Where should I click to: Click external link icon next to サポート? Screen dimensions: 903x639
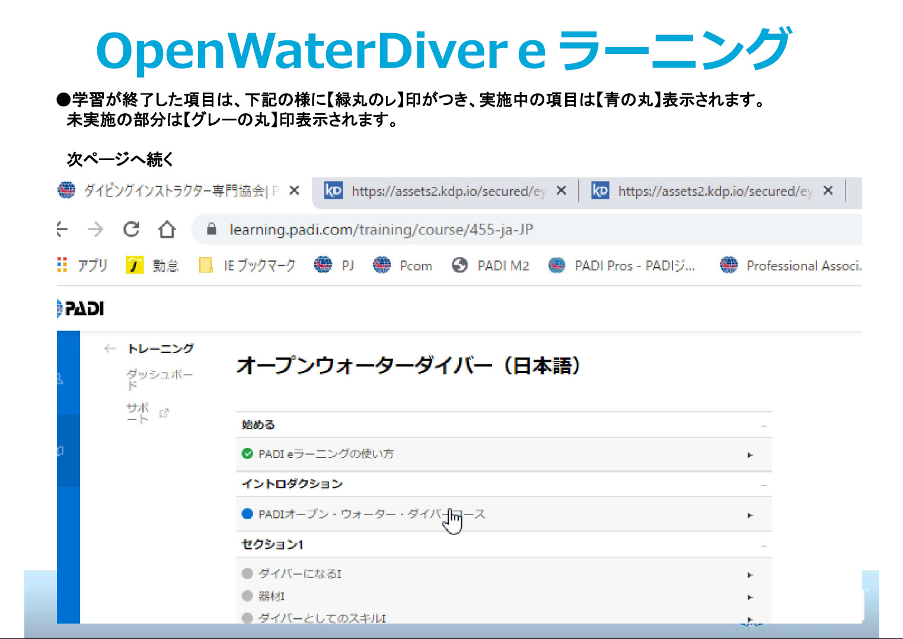click(164, 413)
